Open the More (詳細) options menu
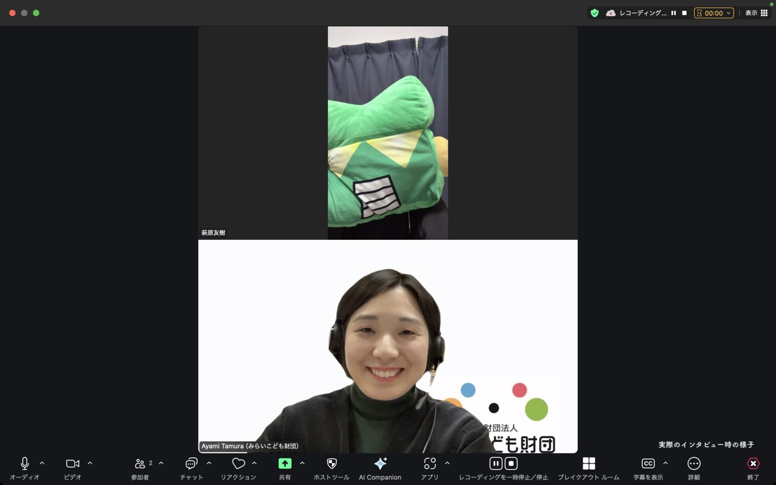The height and width of the screenshot is (485, 776). coord(694,464)
